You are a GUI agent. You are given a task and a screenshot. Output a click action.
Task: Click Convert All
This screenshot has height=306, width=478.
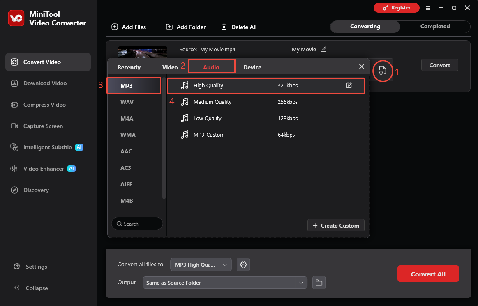click(428, 274)
